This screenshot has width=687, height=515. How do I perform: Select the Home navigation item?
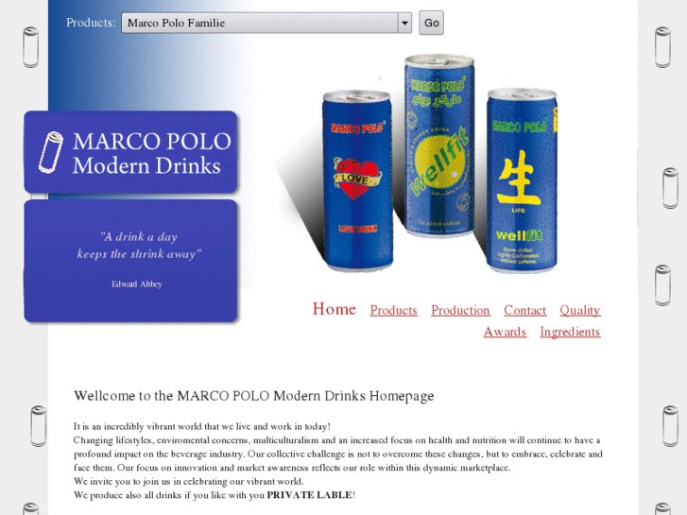tap(334, 309)
